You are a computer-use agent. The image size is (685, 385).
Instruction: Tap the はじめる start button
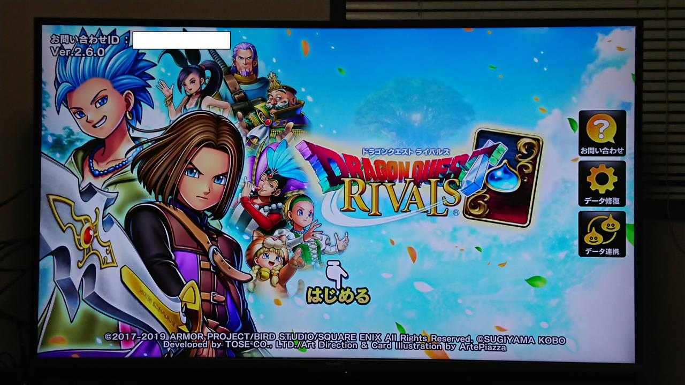click(338, 295)
